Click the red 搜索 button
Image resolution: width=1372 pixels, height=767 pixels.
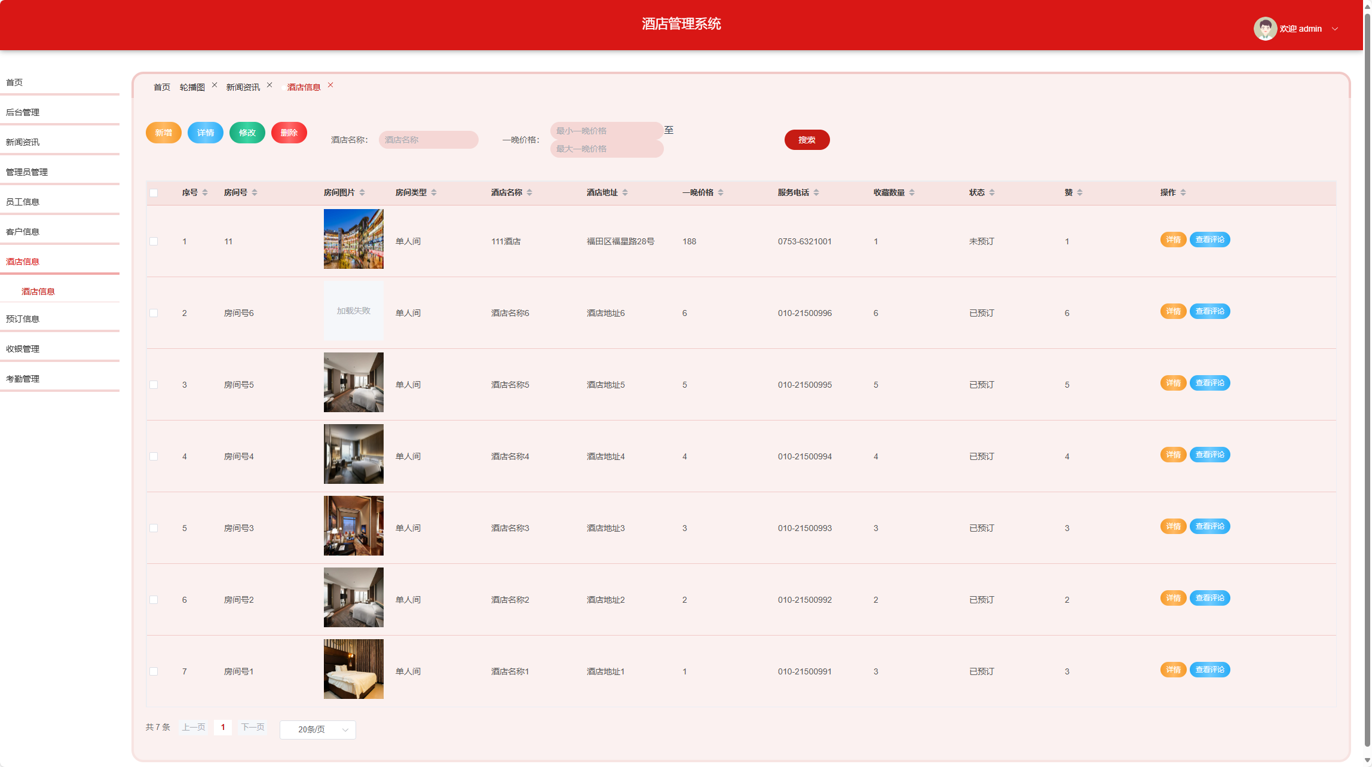[x=807, y=140]
